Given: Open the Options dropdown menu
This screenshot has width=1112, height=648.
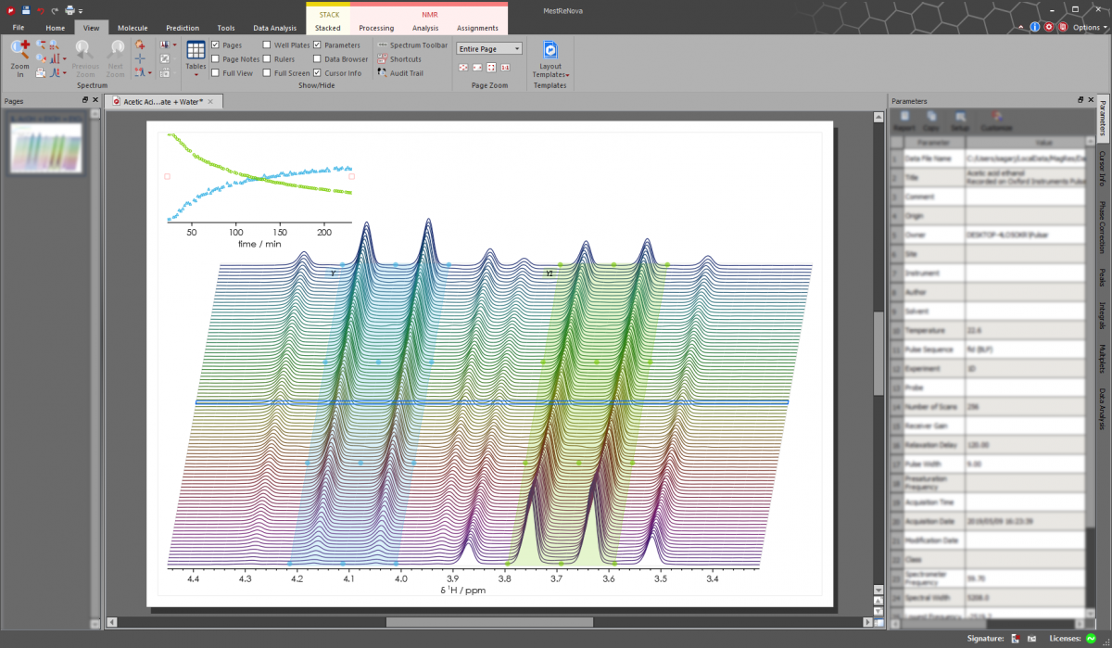Looking at the screenshot, I should pyautogui.click(x=1089, y=28).
